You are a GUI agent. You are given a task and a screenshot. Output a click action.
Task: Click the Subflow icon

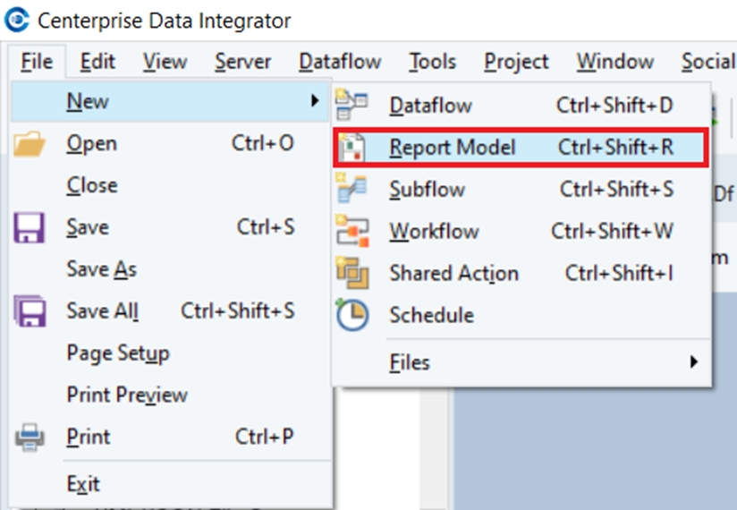click(x=351, y=189)
